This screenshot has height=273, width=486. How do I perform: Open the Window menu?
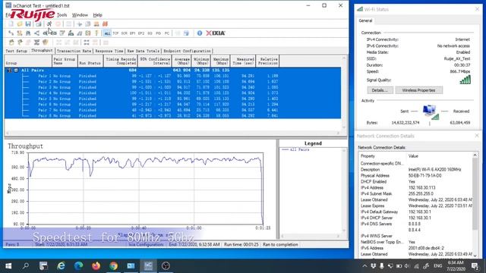click(80, 15)
